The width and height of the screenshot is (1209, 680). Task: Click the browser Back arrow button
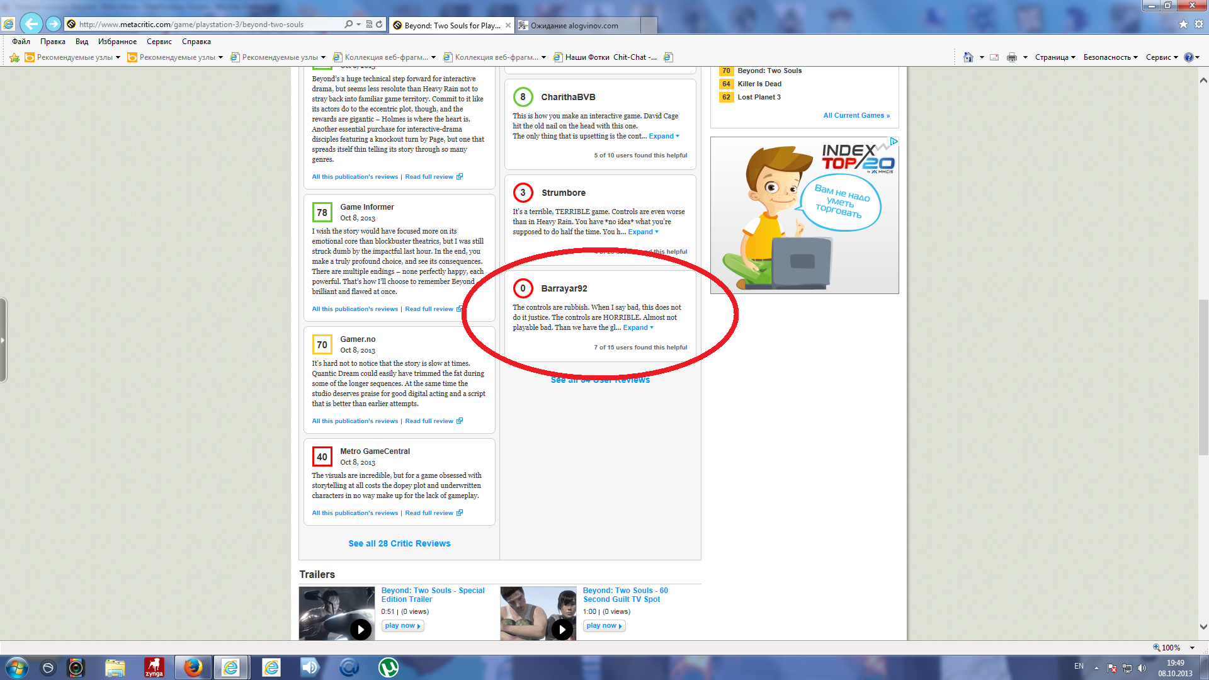[31, 24]
